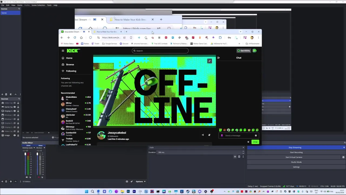The image size is (346, 195).
Task: Open Mic/Aux dropdown arrow
Action: click(x=44, y=148)
